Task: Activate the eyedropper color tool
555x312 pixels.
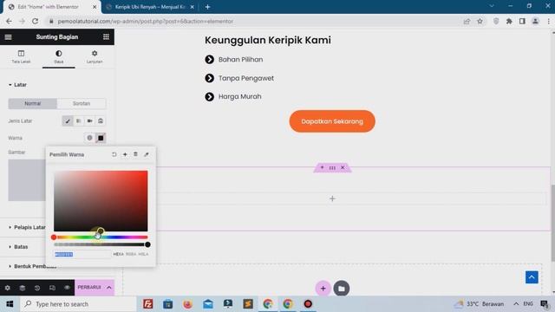Action: pyautogui.click(x=147, y=154)
